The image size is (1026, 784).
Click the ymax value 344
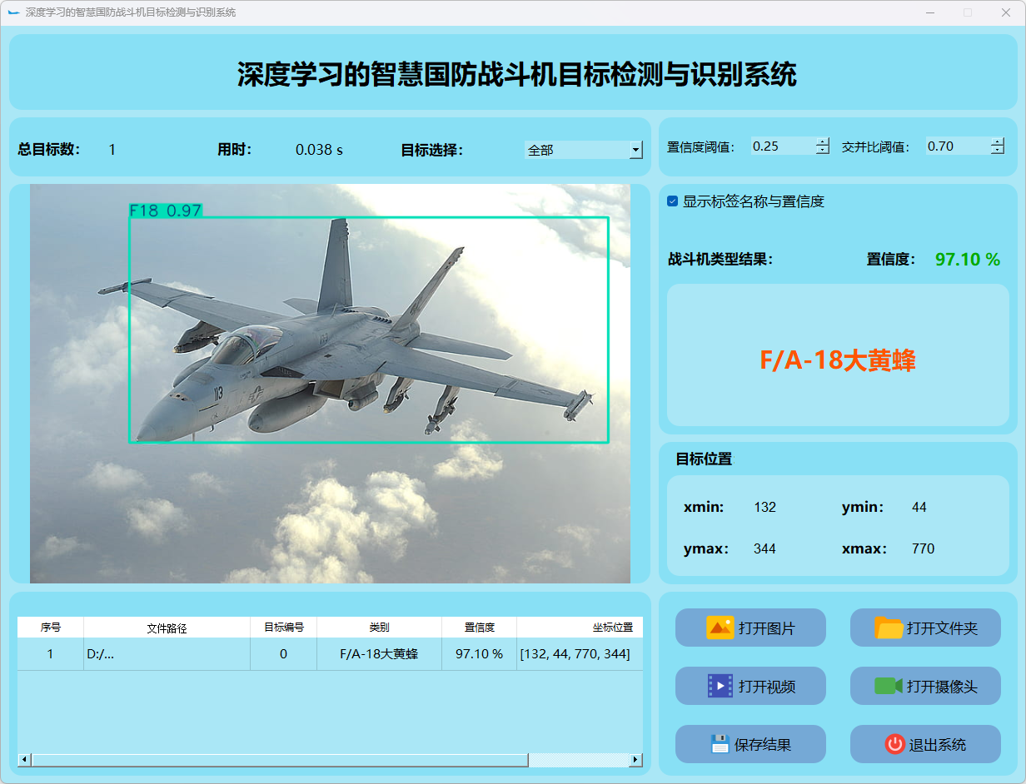coord(765,548)
